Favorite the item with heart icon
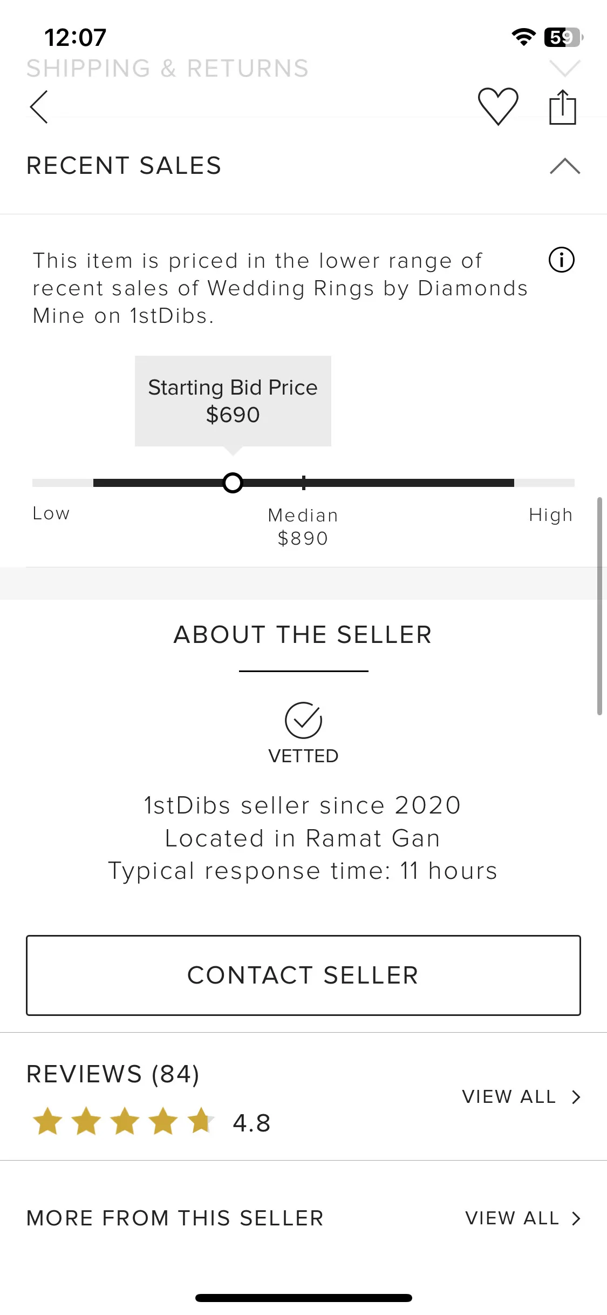 (x=498, y=106)
